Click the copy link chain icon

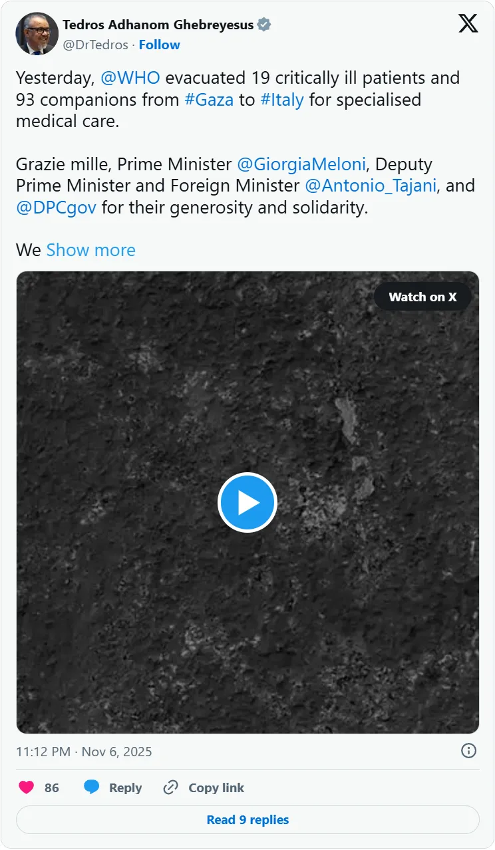coord(171,787)
